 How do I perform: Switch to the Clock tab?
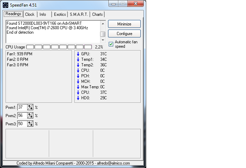tap(30, 14)
